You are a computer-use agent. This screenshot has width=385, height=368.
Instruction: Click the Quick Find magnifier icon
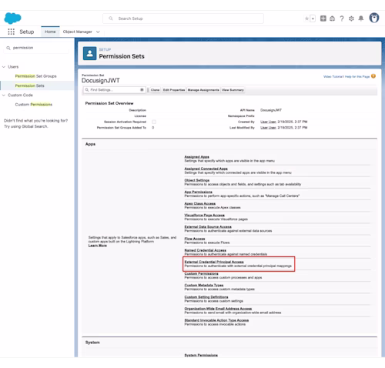click(x=8, y=48)
